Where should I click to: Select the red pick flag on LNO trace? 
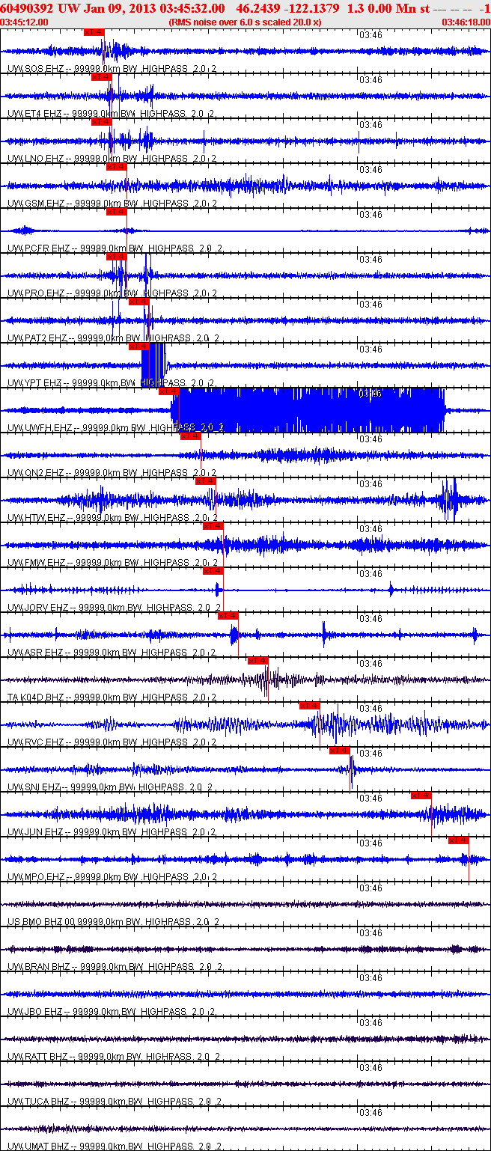[x=101, y=122]
